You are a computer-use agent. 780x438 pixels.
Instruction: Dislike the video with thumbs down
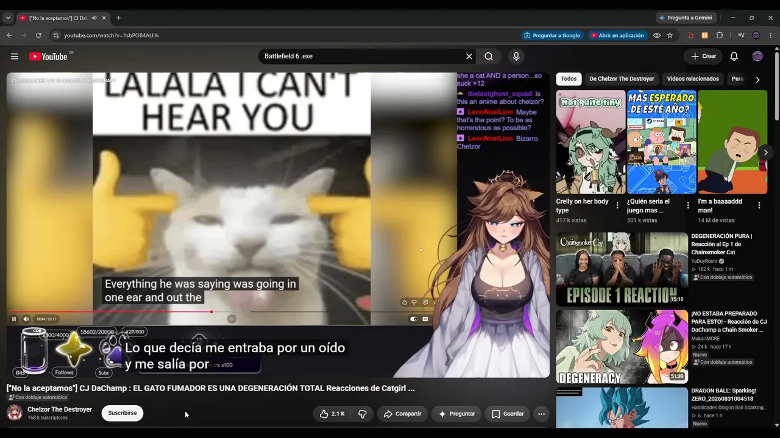tap(363, 414)
